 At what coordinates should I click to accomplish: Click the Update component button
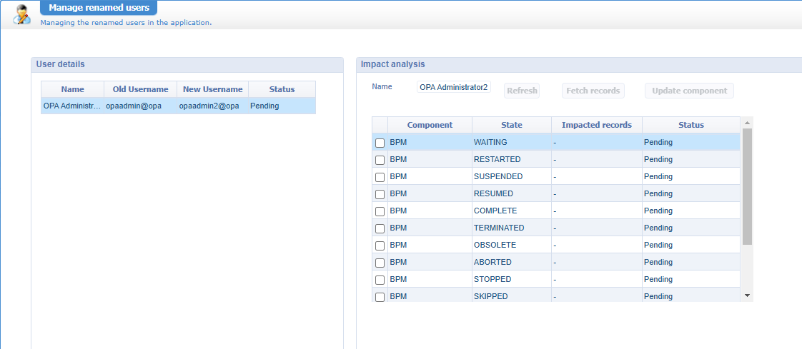tap(688, 91)
